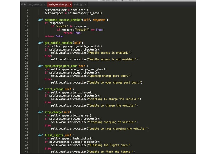This screenshot has height=154, width=217.
Task: Click the start_charge function definition name
Action: click(x=54, y=89)
